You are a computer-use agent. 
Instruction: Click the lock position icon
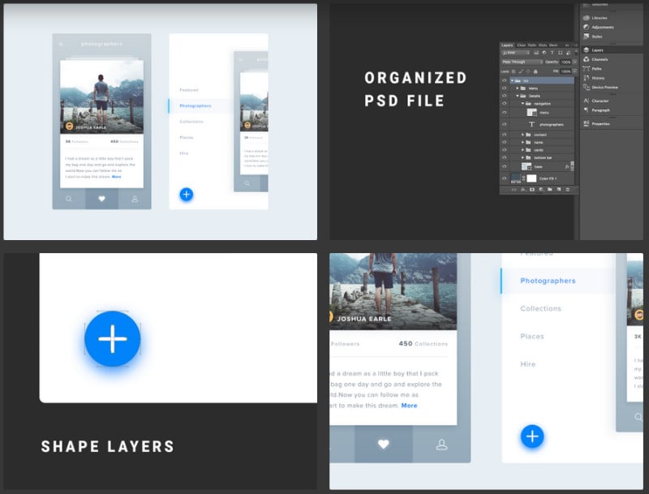pyautogui.click(x=528, y=71)
